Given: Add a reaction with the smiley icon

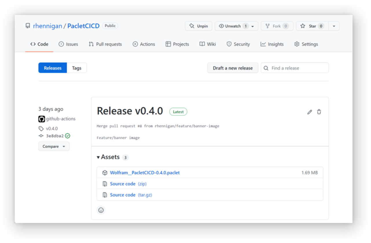Looking at the screenshot, I should [x=101, y=210].
